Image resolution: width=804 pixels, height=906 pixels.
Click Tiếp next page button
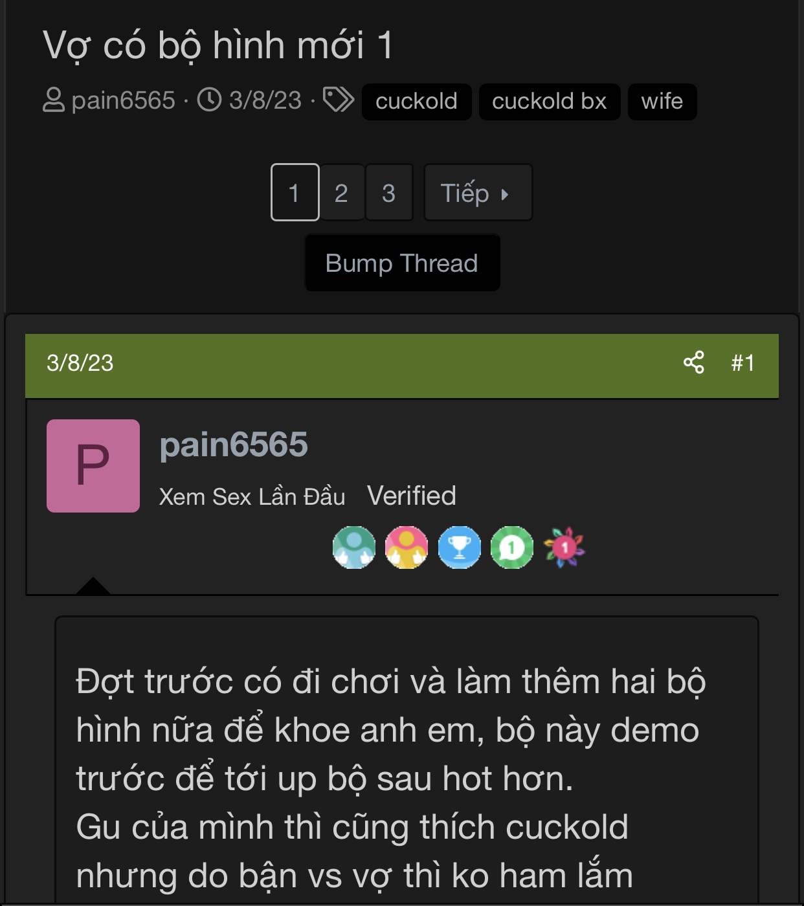(478, 192)
